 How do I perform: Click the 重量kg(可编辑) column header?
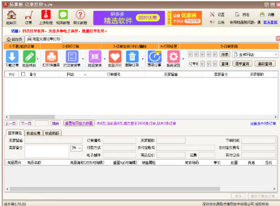pyautogui.click(x=125, y=162)
